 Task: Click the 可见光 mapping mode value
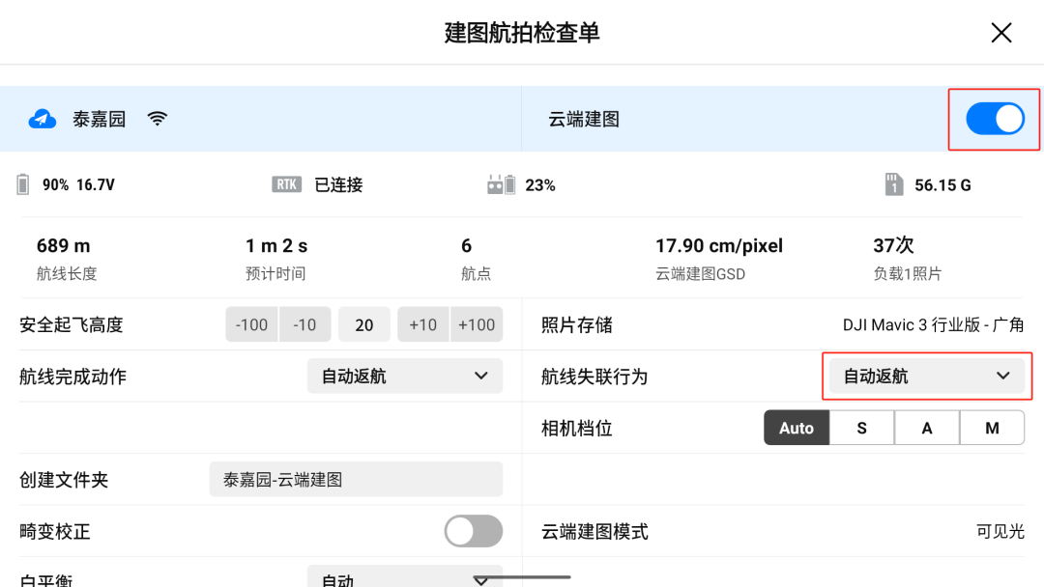click(x=1000, y=531)
